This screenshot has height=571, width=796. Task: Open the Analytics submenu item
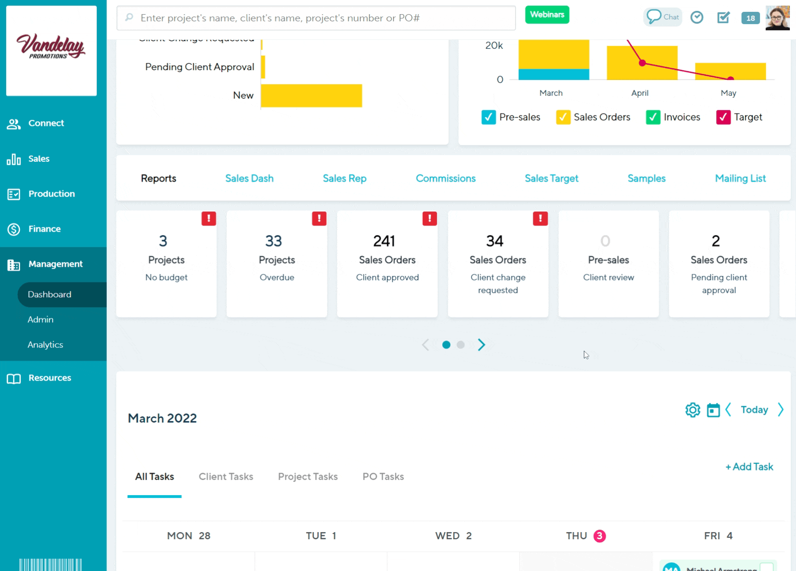click(45, 345)
